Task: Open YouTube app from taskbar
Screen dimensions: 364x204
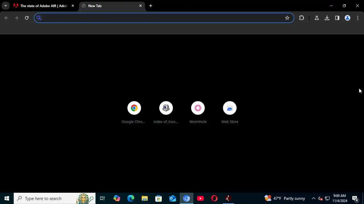Action: (200, 198)
